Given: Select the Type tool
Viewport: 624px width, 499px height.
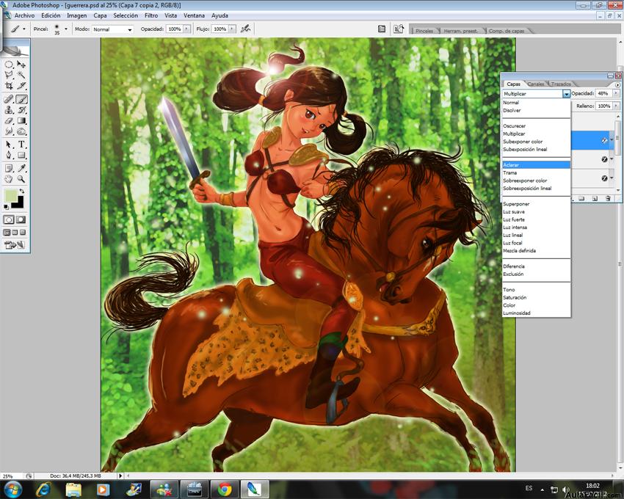Looking at the screenshot, I should click(x=21, y=145).
